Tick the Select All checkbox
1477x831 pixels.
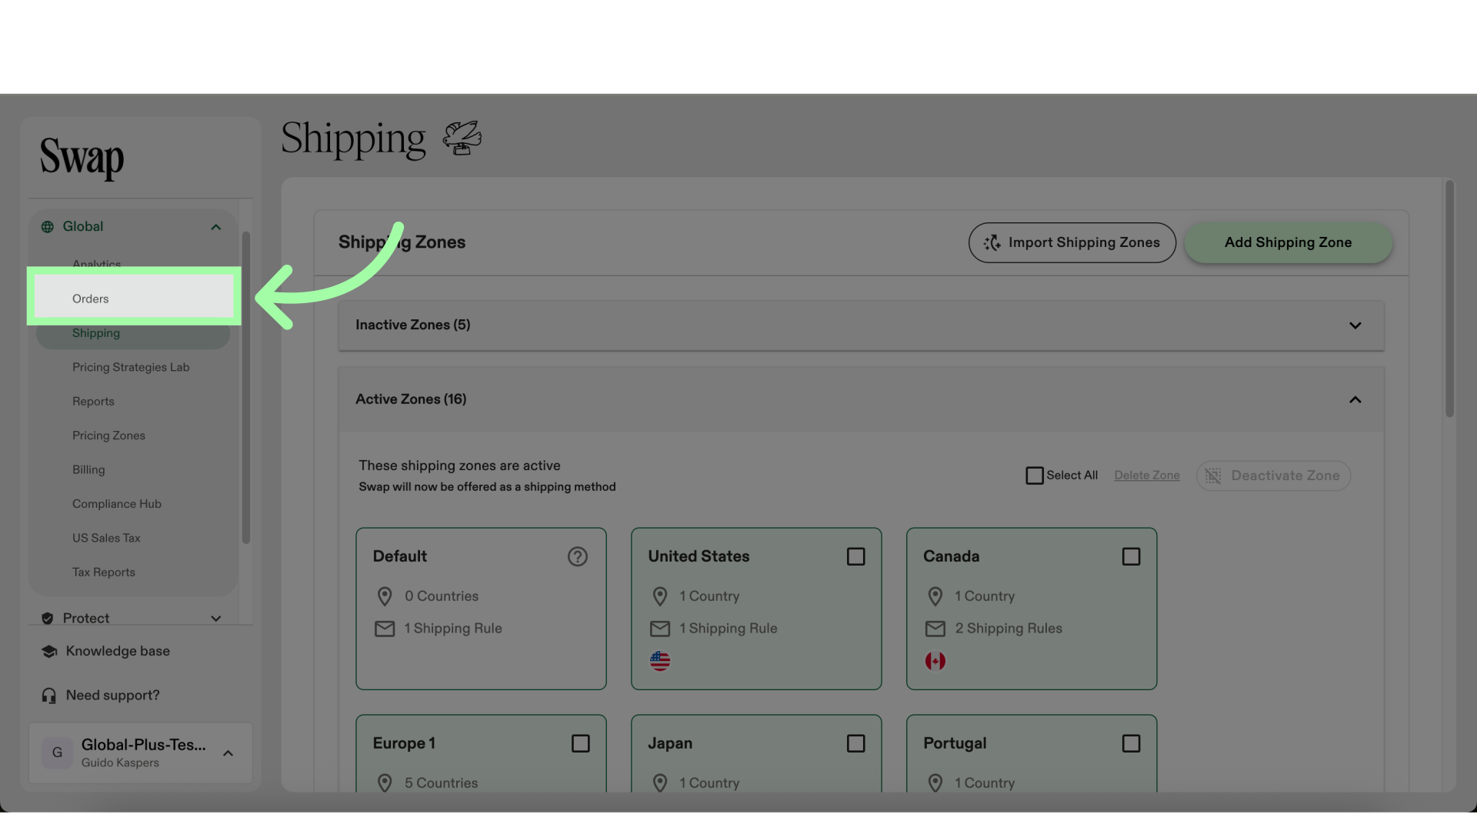point(1035,476)
